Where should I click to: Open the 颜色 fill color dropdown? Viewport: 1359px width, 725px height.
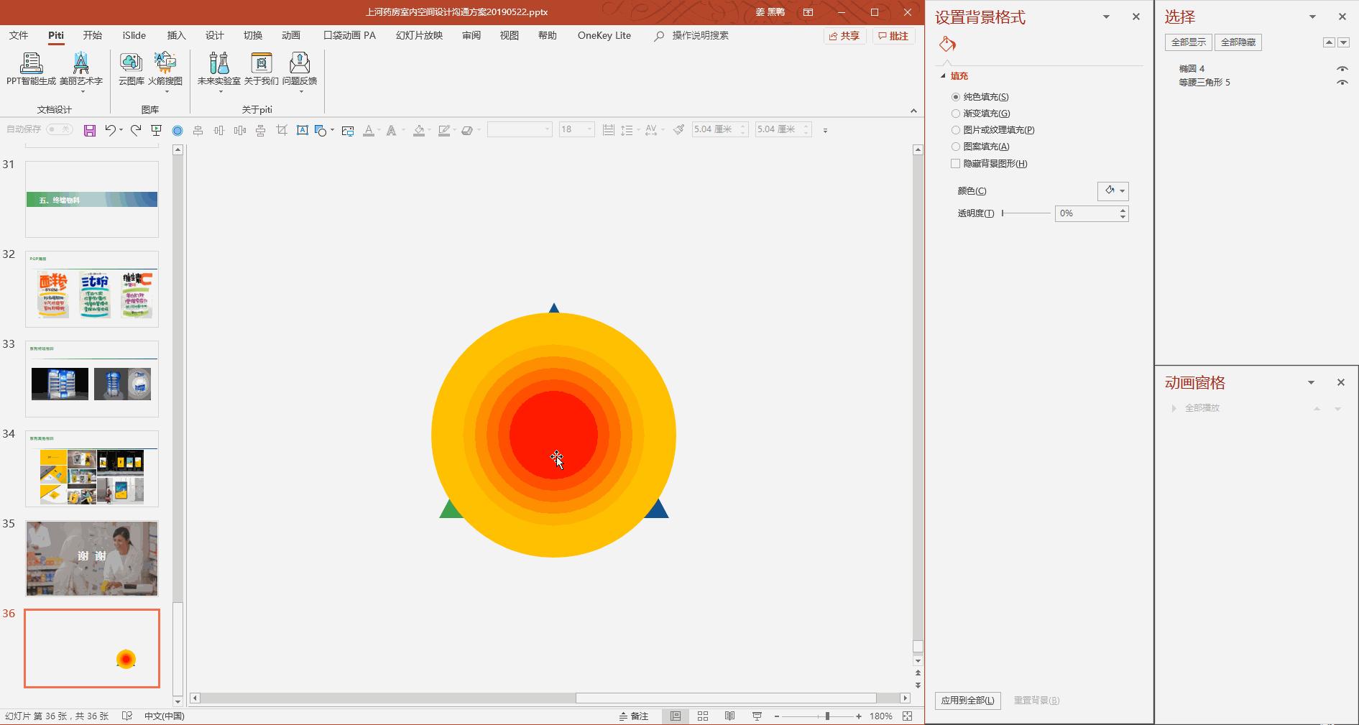[x=1121, y=191]
